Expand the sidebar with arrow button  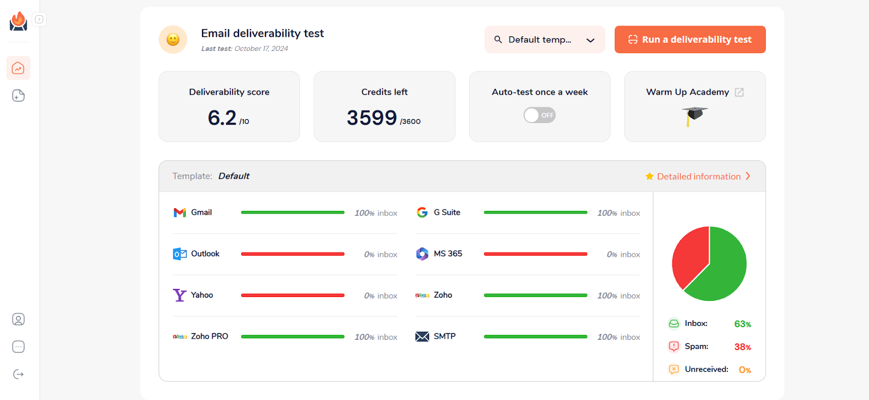point(39,20)
